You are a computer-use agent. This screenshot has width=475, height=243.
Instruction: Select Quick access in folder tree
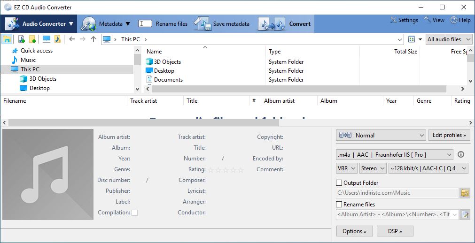click(36, 51)
